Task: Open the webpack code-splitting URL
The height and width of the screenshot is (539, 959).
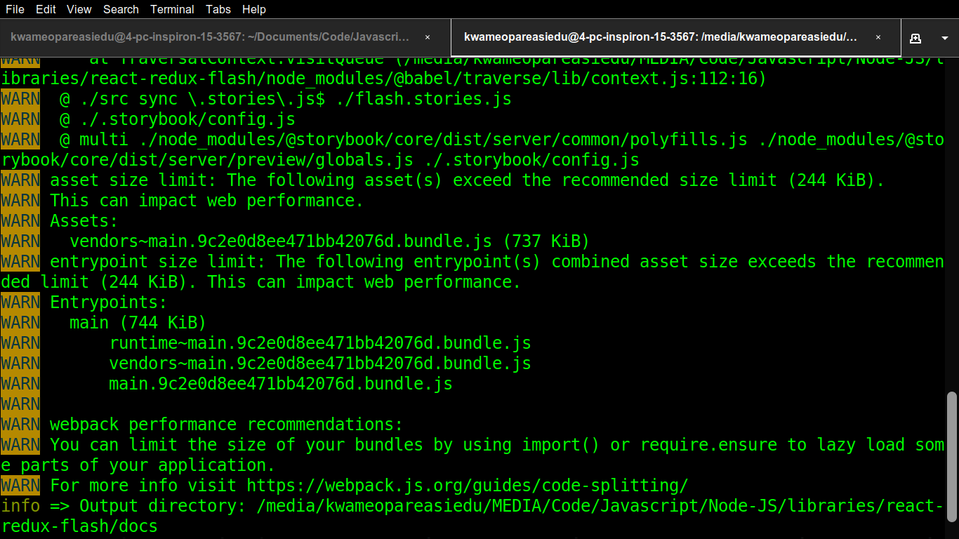Action: [x=467, y=486]
